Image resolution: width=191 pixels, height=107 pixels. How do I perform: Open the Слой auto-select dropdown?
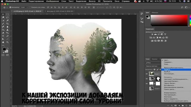click(x=24, y=7)
